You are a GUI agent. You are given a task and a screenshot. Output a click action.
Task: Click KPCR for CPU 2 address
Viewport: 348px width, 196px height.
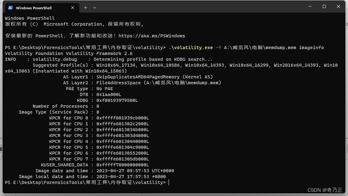pos(122,130)
